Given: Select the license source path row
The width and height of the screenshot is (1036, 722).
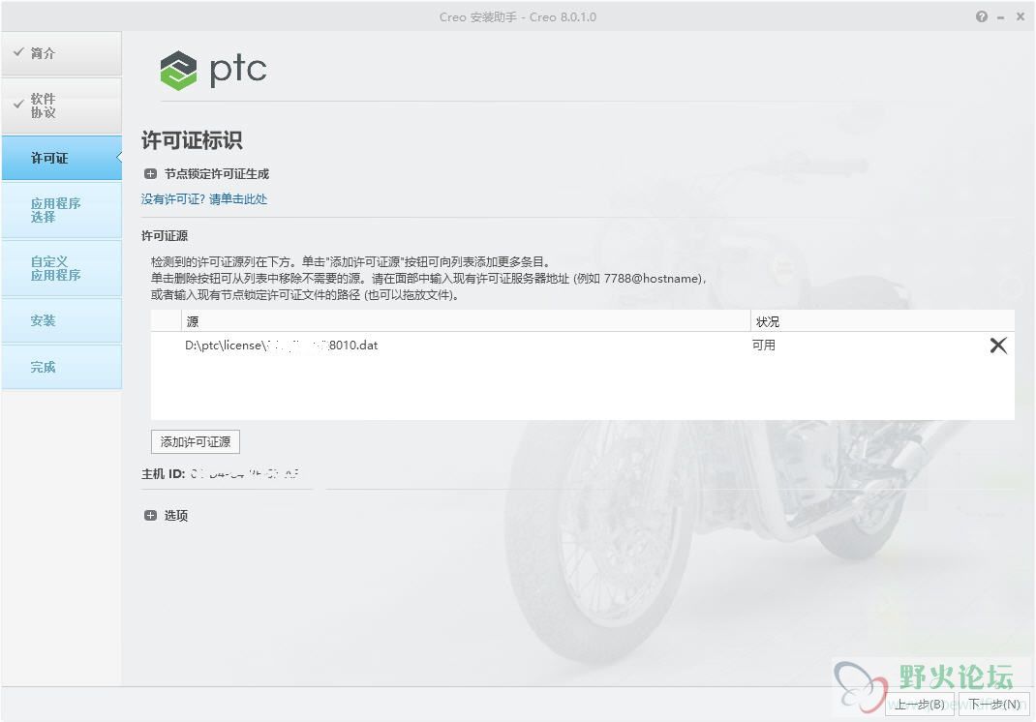Looking at the screenshot, I should 582,346.
